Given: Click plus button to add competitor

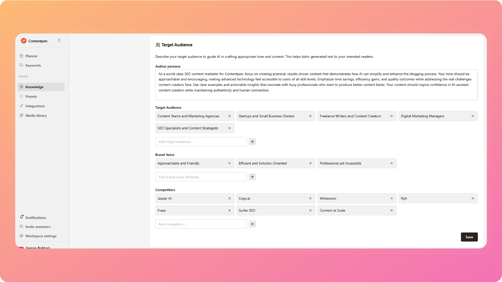Looking at the screenshot, I should coord(252,224).
